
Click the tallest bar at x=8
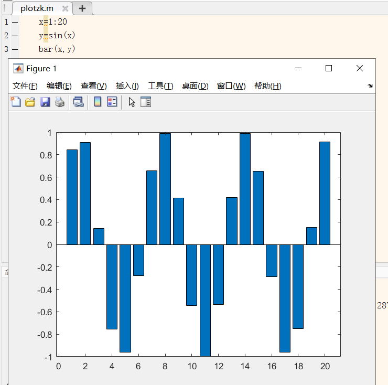165,189
